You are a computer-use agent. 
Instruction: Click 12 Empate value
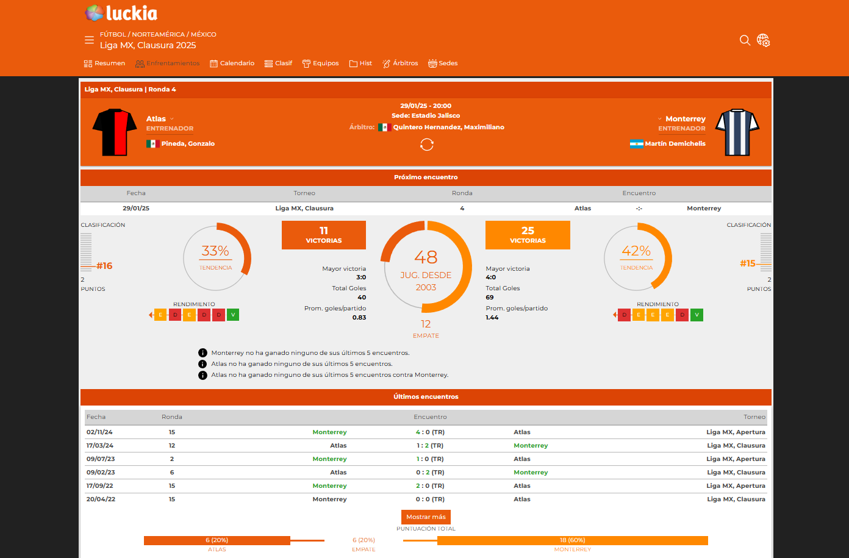tap(426, 324)
